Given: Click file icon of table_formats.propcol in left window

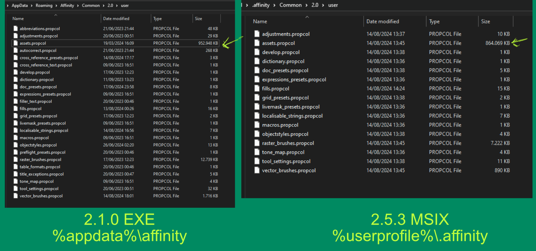Looking at the screenshot, I should (x=15, y=167).
